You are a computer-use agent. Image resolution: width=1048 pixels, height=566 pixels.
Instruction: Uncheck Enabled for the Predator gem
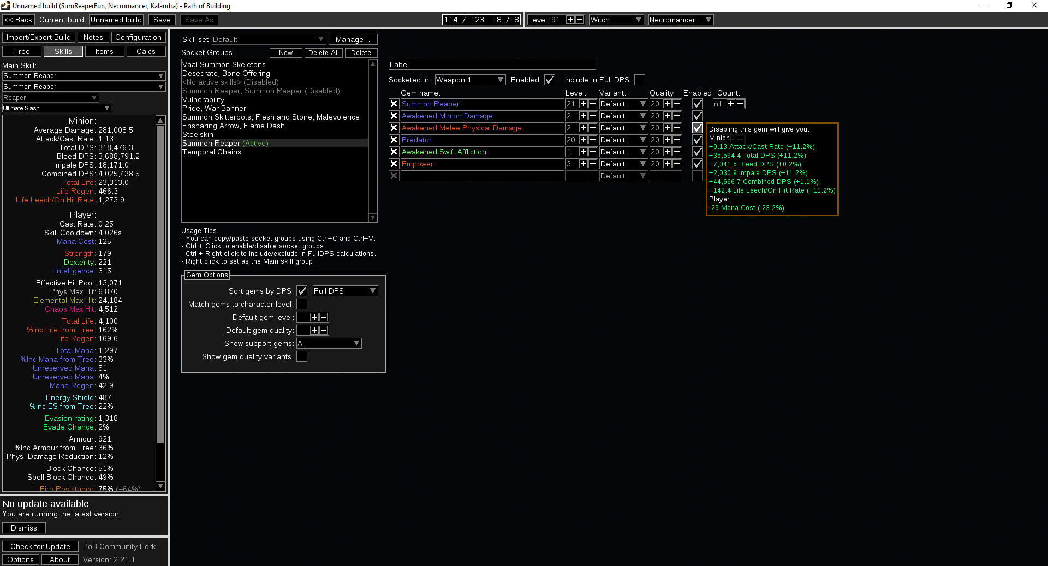coord(698,140)
